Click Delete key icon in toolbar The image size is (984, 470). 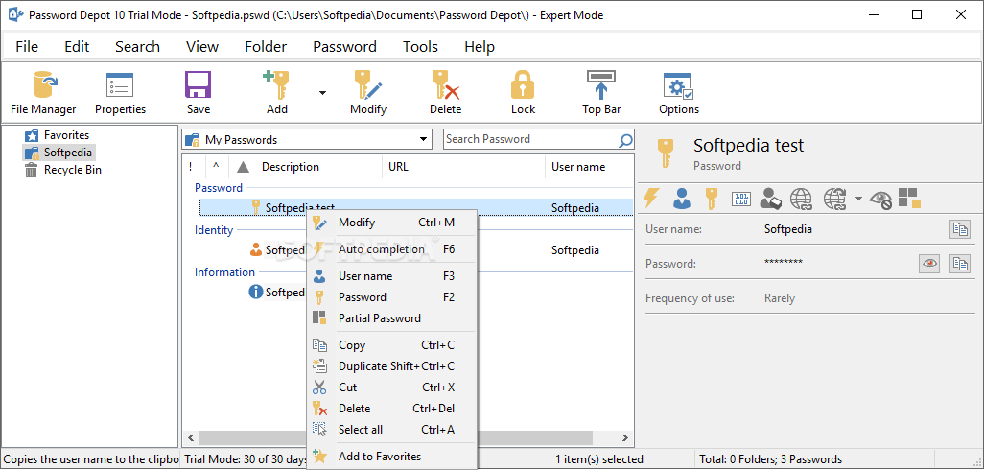tap(446, 93)
